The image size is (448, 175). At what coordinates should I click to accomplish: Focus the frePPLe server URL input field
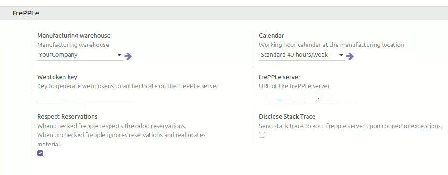(307, 97)
